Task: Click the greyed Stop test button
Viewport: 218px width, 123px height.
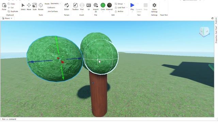Action: point(145,6)
